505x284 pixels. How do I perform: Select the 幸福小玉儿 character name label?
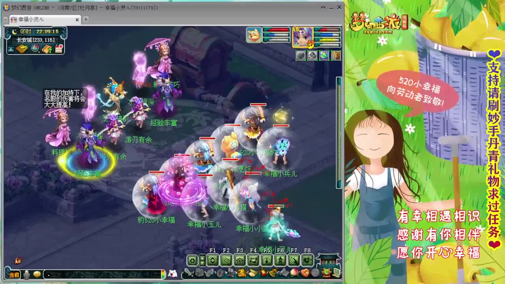(204, 224)
